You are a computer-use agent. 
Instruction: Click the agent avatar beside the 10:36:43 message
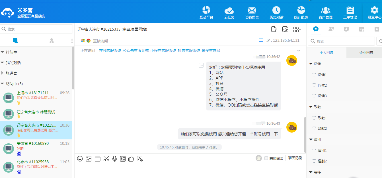coord(292,127)
